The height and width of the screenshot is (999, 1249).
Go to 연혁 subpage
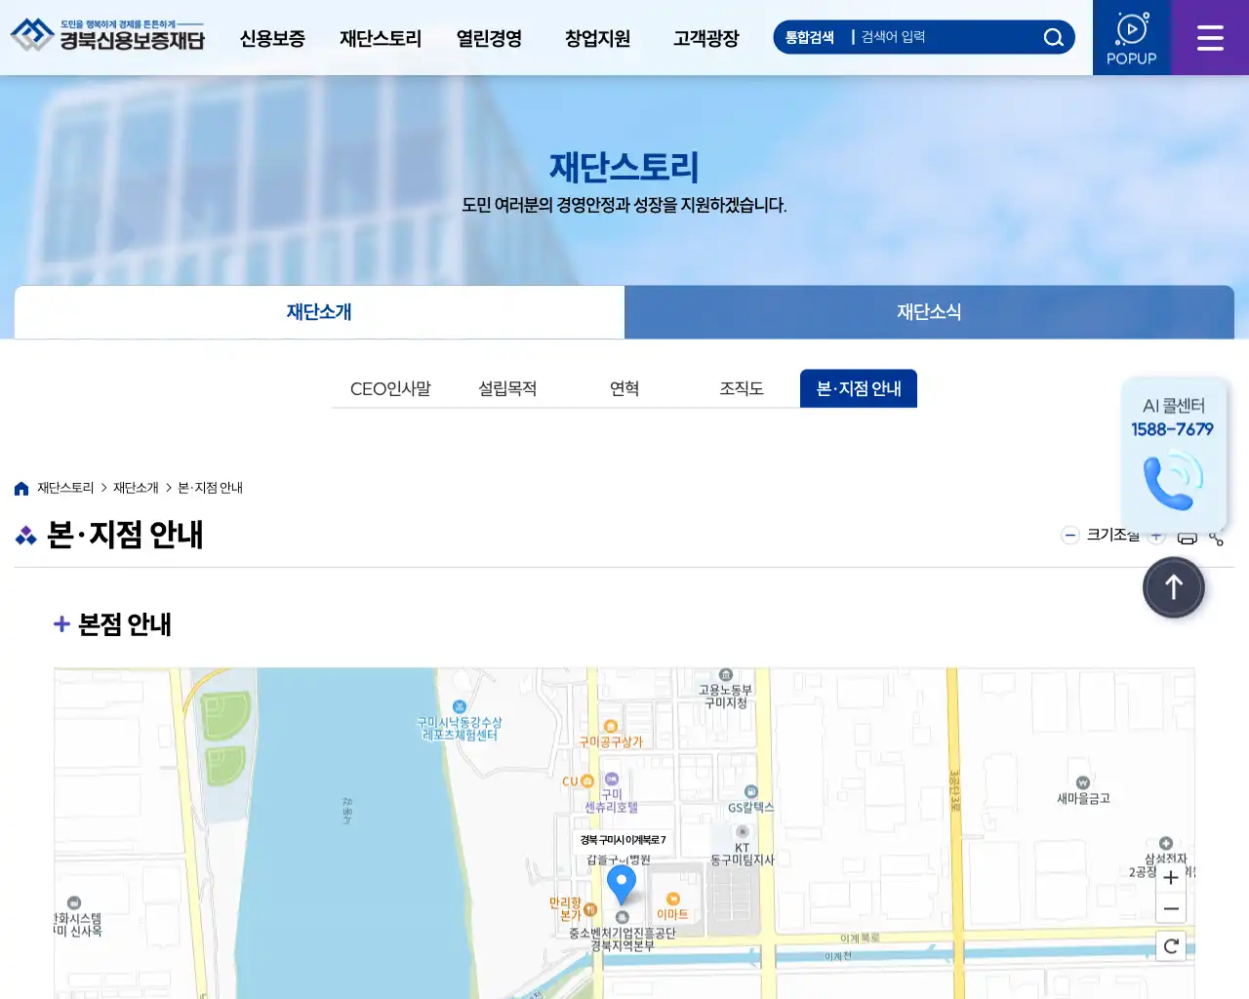(624, 388)
